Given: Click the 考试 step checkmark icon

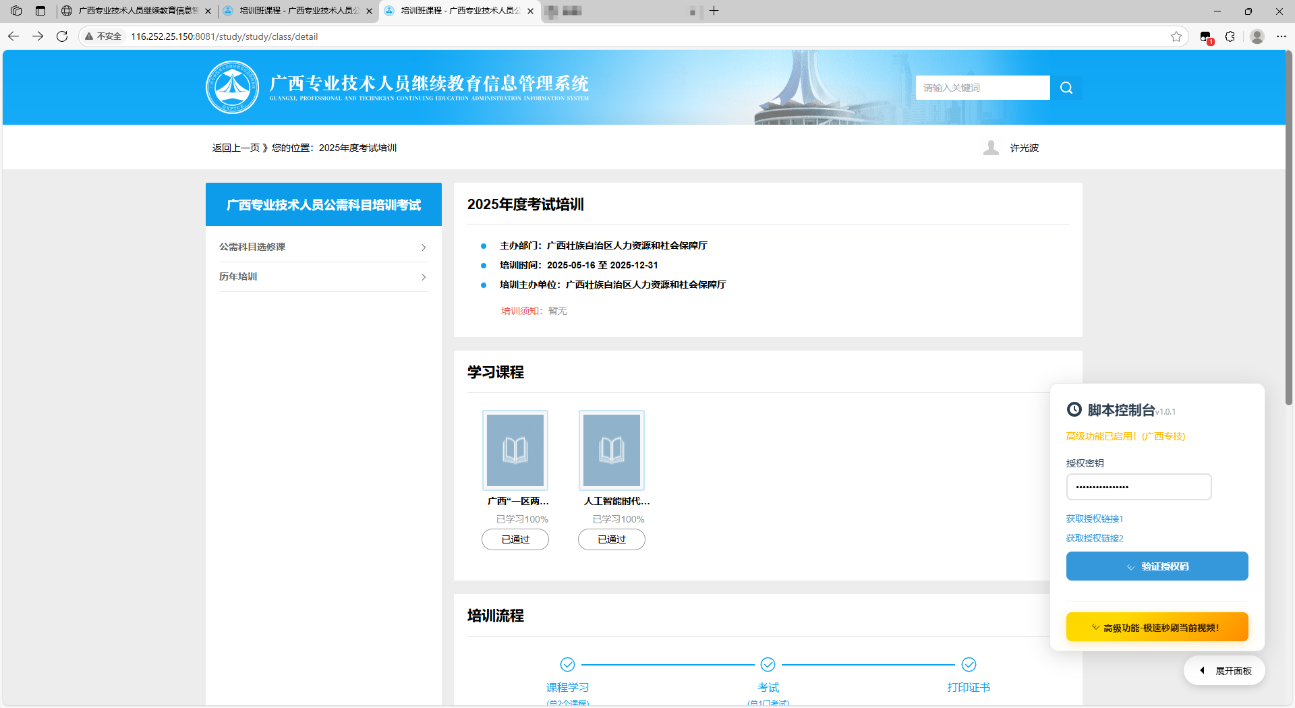Looking at the screenshot, I should point(768,665).
